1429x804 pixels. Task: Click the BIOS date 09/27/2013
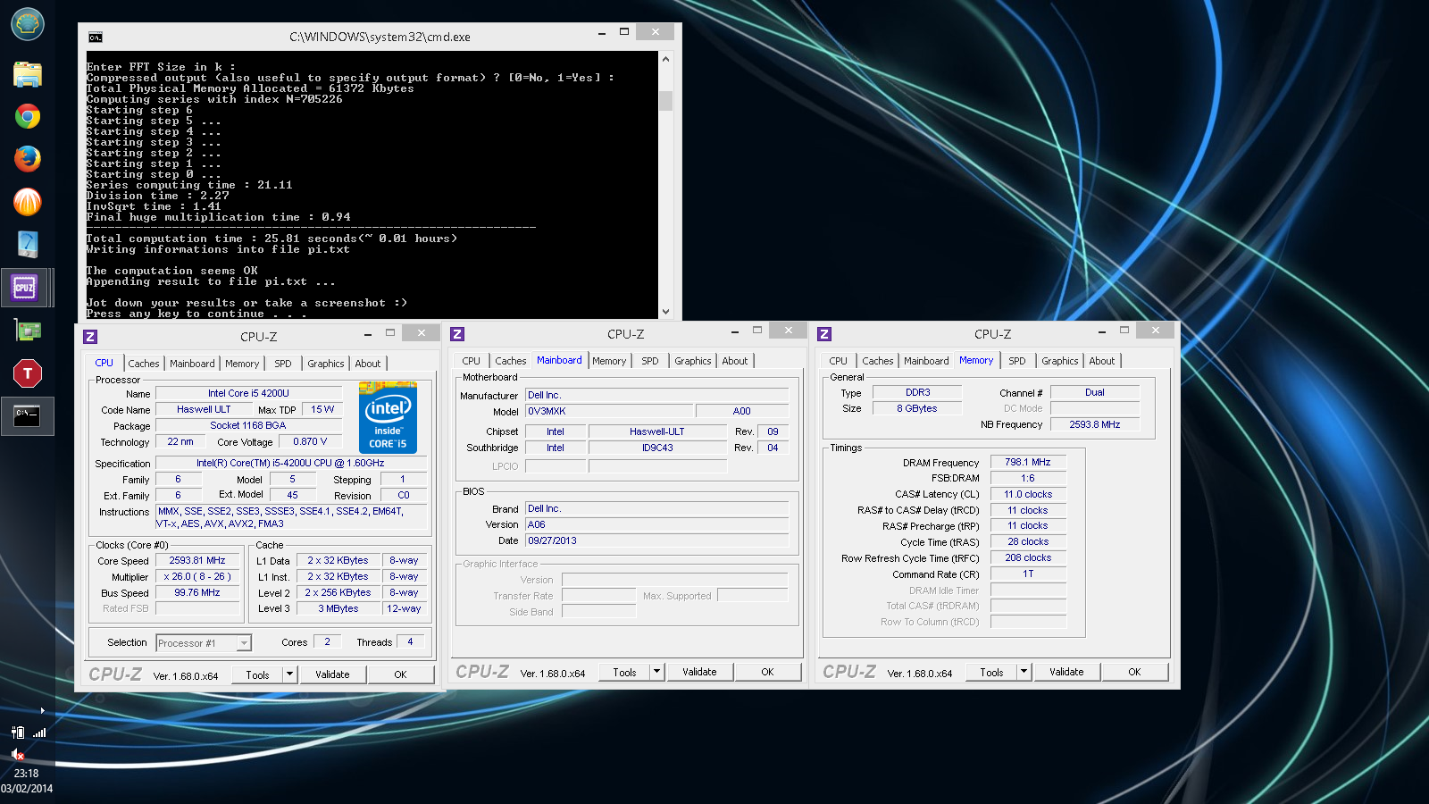coord(656,541)
